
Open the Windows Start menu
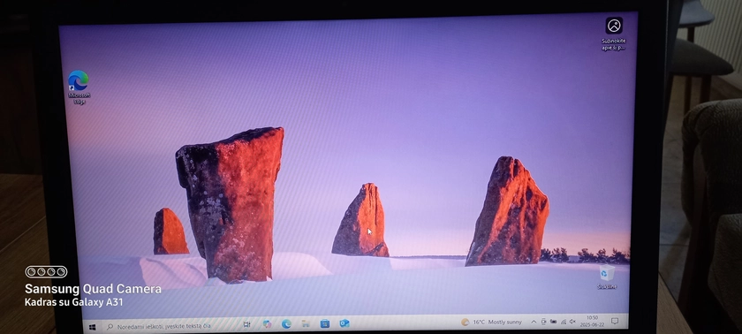tap(92, 327)
